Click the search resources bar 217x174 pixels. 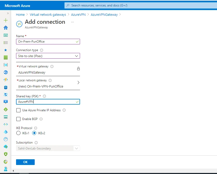click(x=140, y=5)
